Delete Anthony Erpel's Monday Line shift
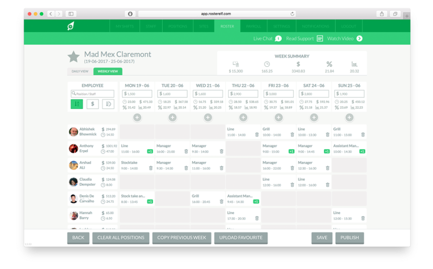This screenshot has width=433, height=269. point(150,150)
